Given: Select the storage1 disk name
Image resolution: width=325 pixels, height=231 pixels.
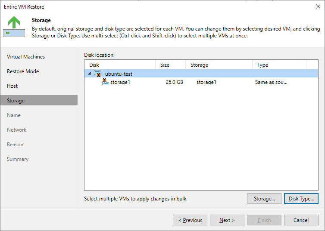Looking at the screenshot, I should (x=120, y=82).
